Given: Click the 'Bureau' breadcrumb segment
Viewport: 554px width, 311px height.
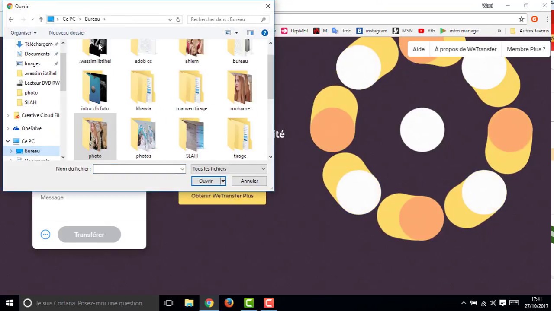Looking at the screenshot, I should 92,19.
